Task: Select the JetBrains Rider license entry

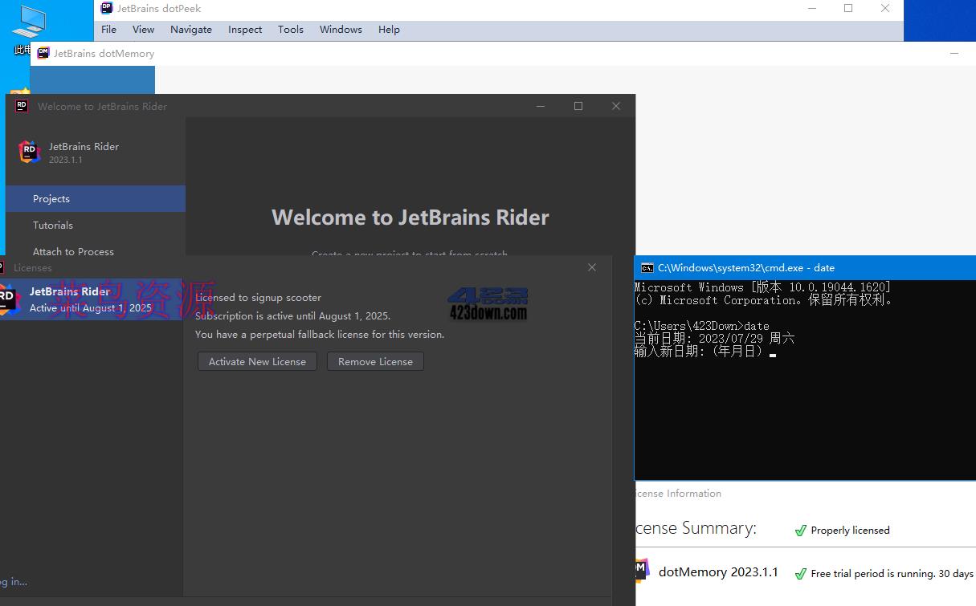Action: [90, 299]
